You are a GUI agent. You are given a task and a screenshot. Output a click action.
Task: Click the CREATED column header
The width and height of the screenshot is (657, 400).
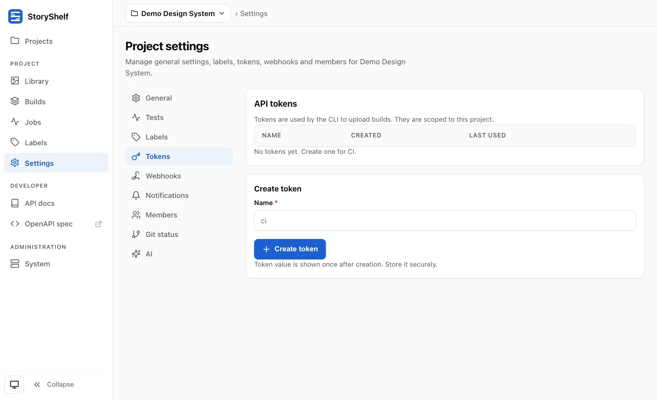[x=366, y=135]
